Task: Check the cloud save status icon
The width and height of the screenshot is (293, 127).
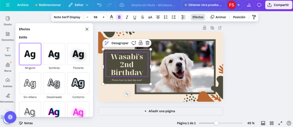Action: coord(122,5)
